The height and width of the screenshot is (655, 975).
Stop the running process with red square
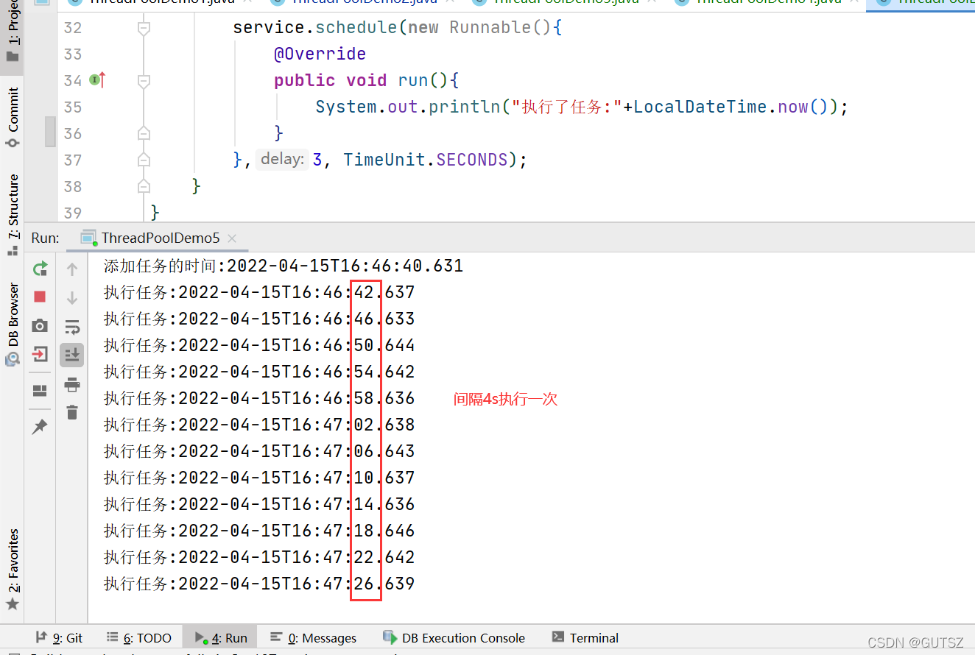coord(41,297)
